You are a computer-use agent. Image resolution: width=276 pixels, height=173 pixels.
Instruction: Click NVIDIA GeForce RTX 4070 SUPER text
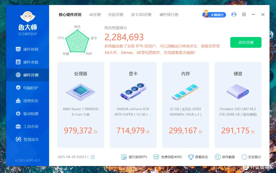pyautogui.click(x=133, y=112)
